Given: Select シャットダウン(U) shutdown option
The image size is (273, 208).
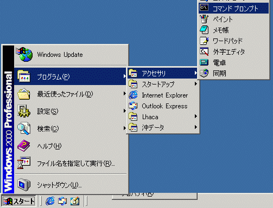Looking at the screenshot, I should (71, 185).
